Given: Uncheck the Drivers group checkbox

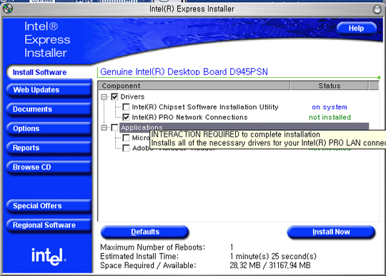Looking at the screenshot, I should [114, 97].
